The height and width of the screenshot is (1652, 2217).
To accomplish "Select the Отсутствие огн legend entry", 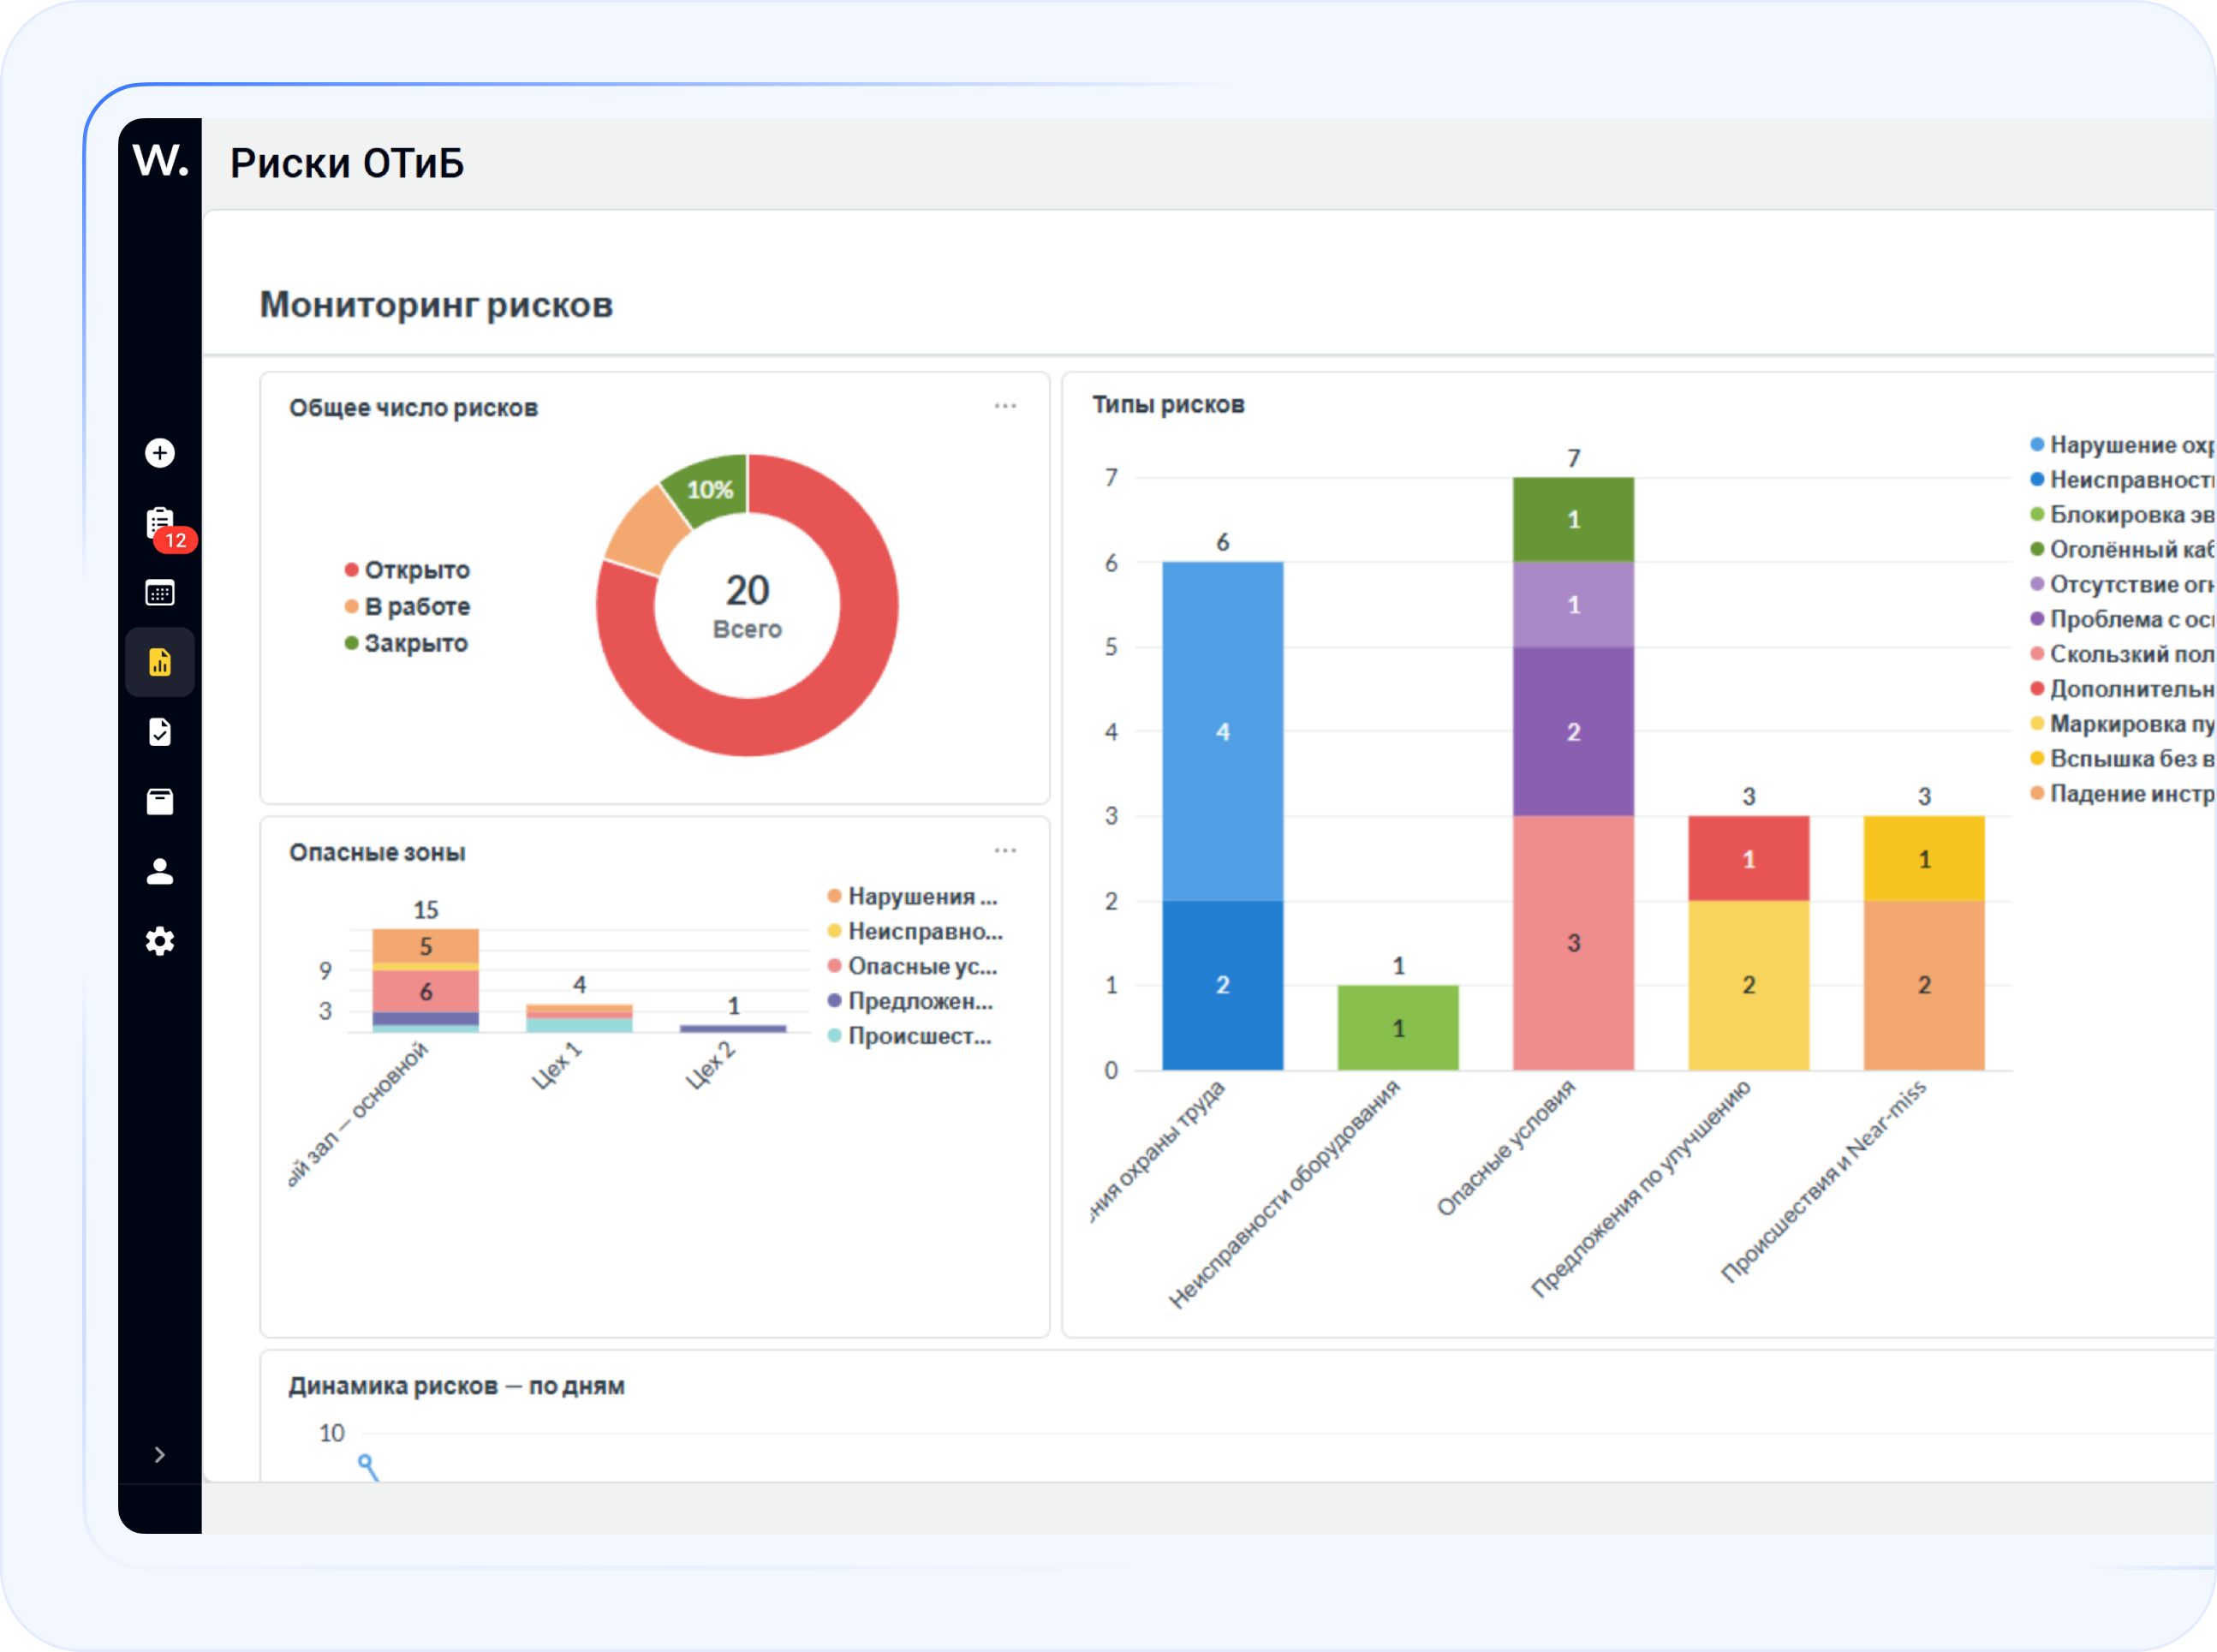I will 2122,584.
